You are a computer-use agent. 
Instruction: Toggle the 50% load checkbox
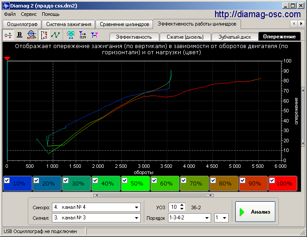tap(125, 180)
